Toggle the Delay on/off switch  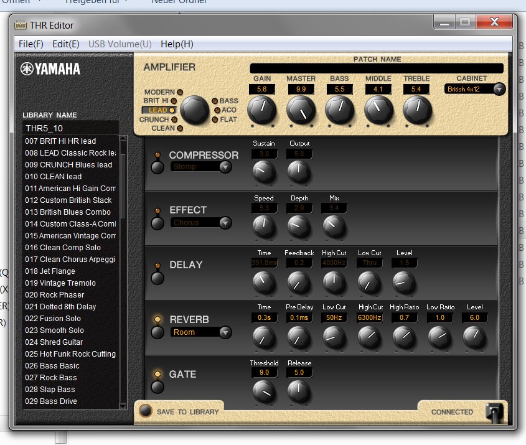coord(157,278)
